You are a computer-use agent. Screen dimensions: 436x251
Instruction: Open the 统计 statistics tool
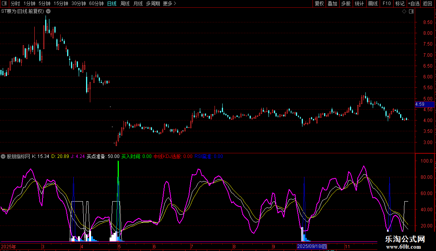pos(359,4)
